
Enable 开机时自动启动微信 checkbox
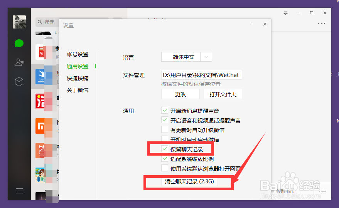click(165, 139)
